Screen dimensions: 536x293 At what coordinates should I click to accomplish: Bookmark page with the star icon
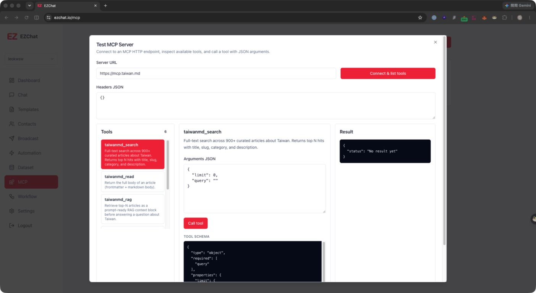tap(420, 18)
